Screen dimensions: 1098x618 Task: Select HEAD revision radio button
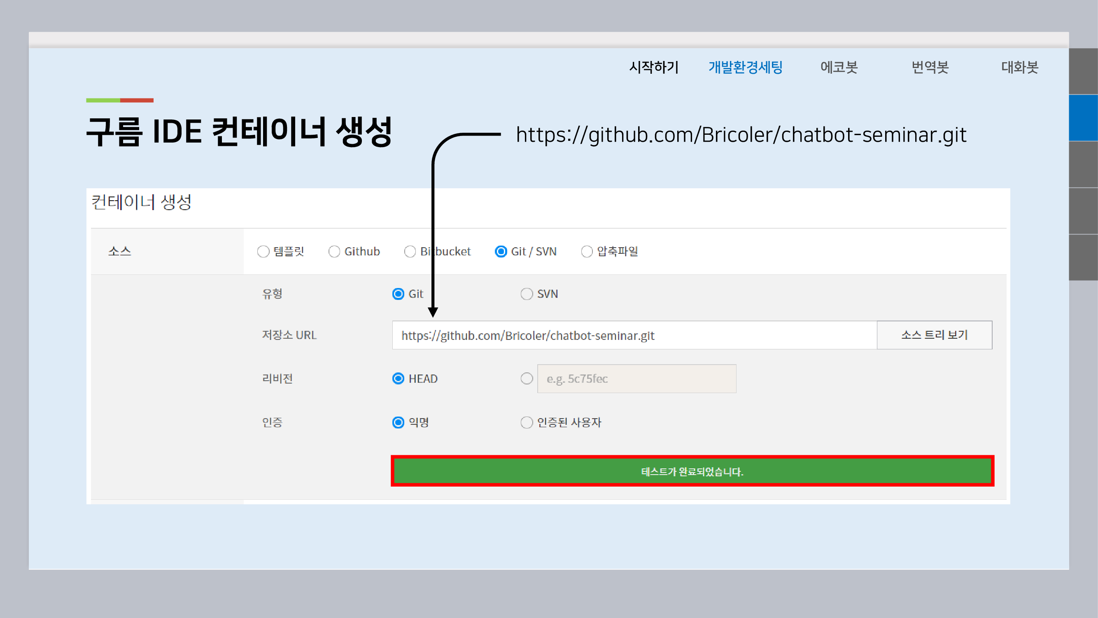tap(398, 379)
